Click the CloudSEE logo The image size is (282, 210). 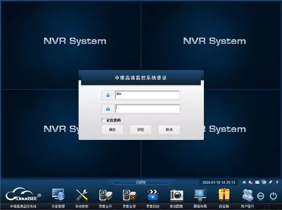[x=23, y=194]
